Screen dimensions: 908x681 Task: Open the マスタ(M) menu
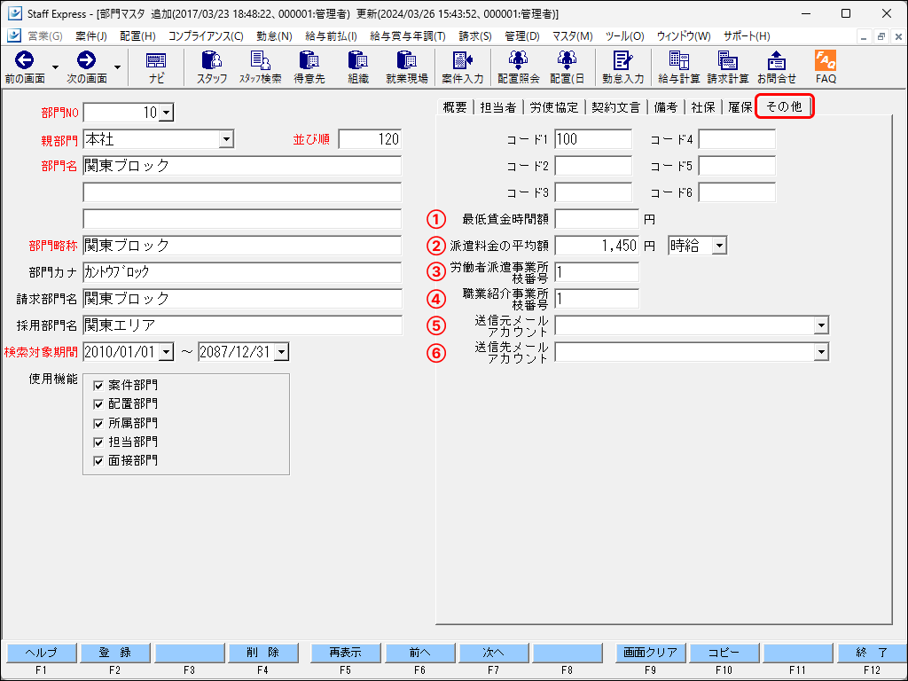pos(572,35)
